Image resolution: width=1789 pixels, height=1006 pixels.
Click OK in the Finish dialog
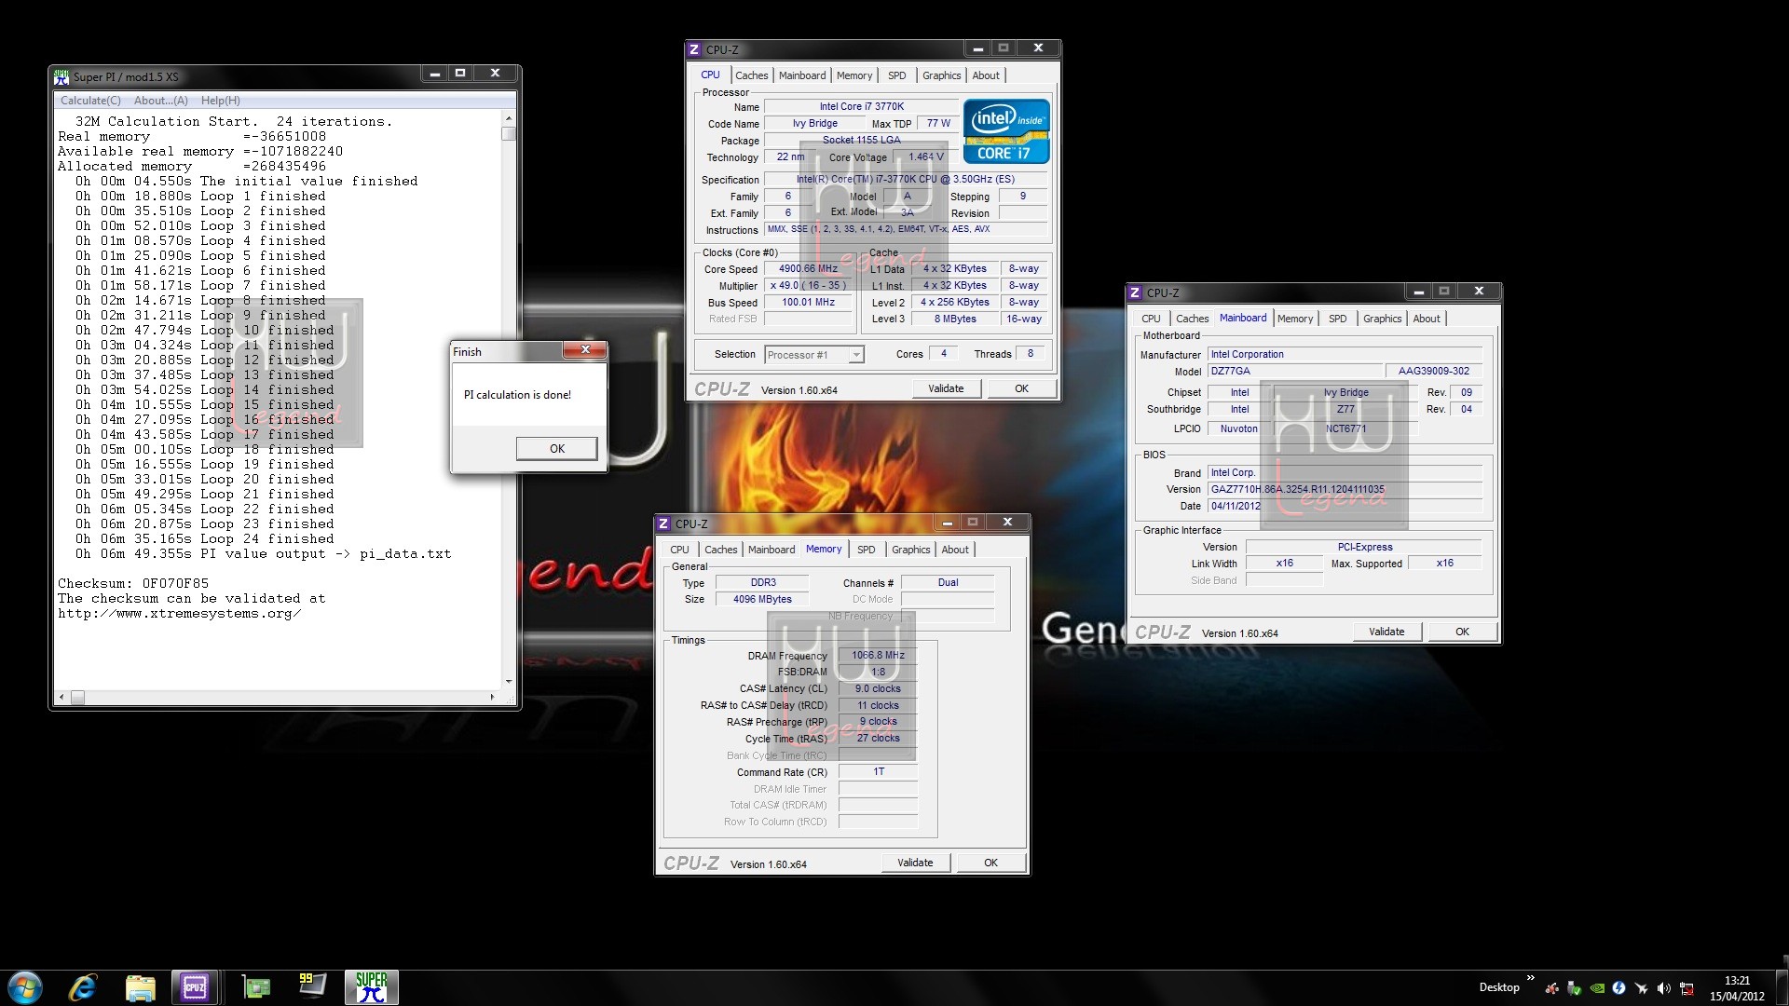pyautogui.click(x=557, y=449)
